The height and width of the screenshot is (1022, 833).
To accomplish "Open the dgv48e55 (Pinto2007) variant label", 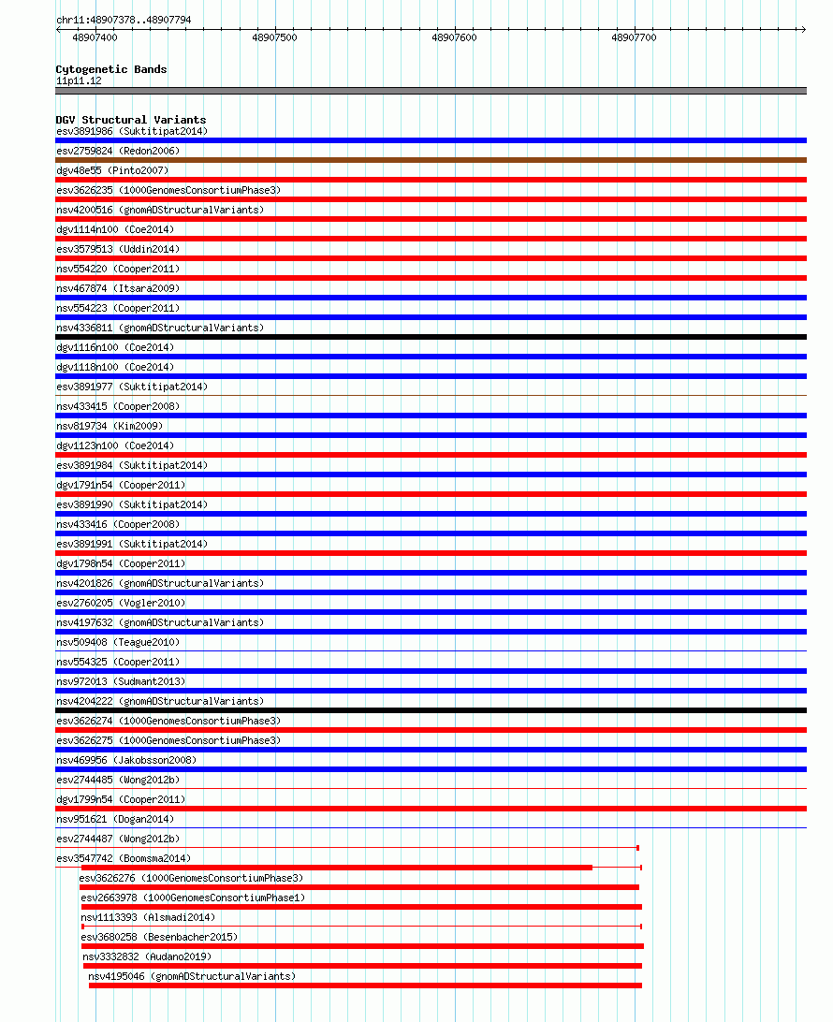I will click(x=112, y=170).
